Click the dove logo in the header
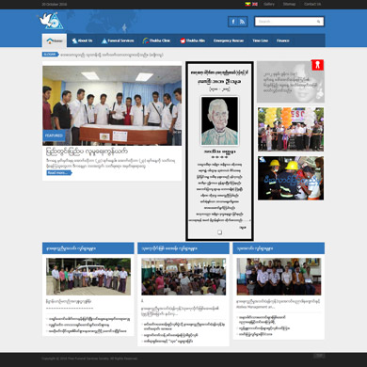 tap(52, 21)
